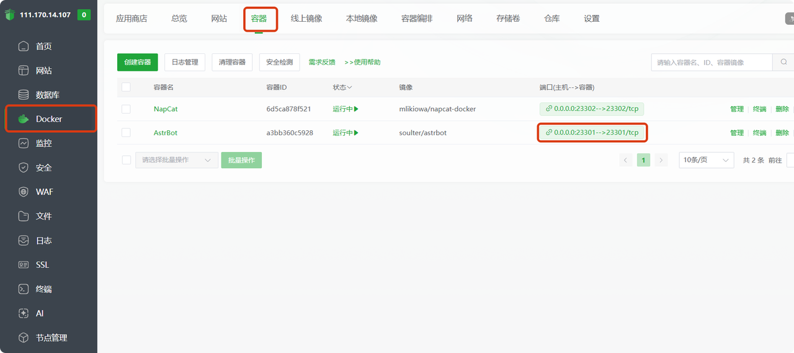Click the 批量操作 button
Viewport: 794px width, 353px height.
click(x=242, y=160)
